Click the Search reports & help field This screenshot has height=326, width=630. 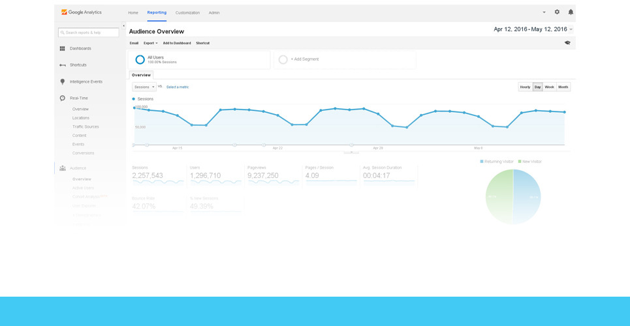(x=89, y=32)
